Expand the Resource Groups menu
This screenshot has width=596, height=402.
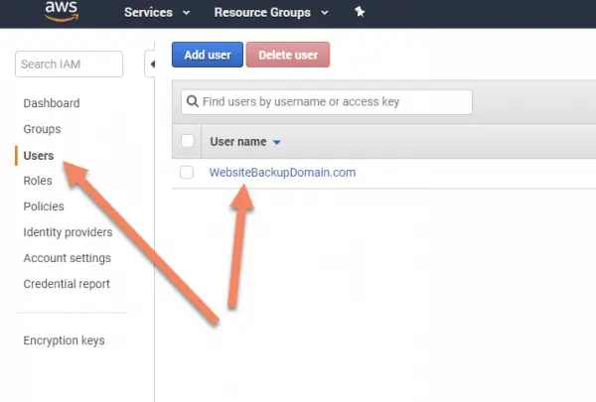click(271, 13)
